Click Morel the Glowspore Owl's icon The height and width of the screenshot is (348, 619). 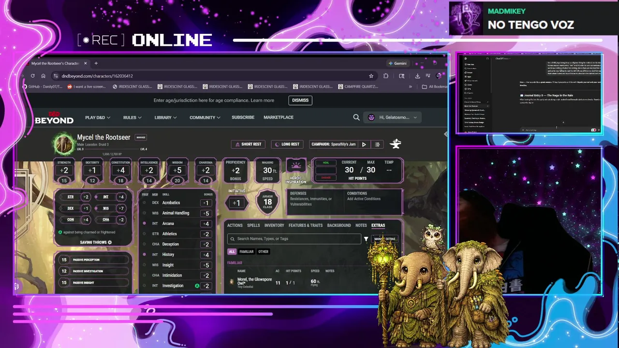[x=232, y=282]
